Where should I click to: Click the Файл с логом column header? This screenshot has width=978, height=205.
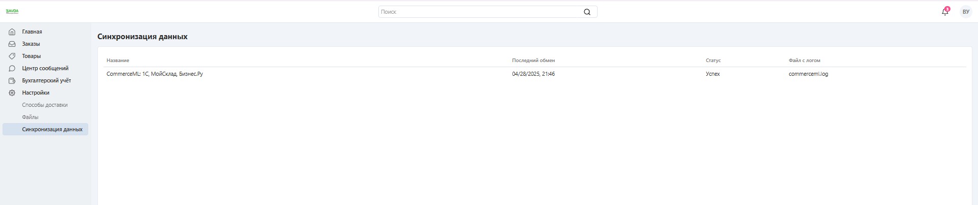(804, 60)
